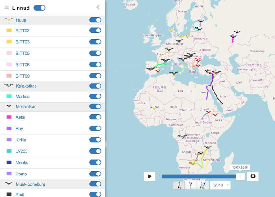Toggle all birds with the Linnud switch

tap(39, 8)
